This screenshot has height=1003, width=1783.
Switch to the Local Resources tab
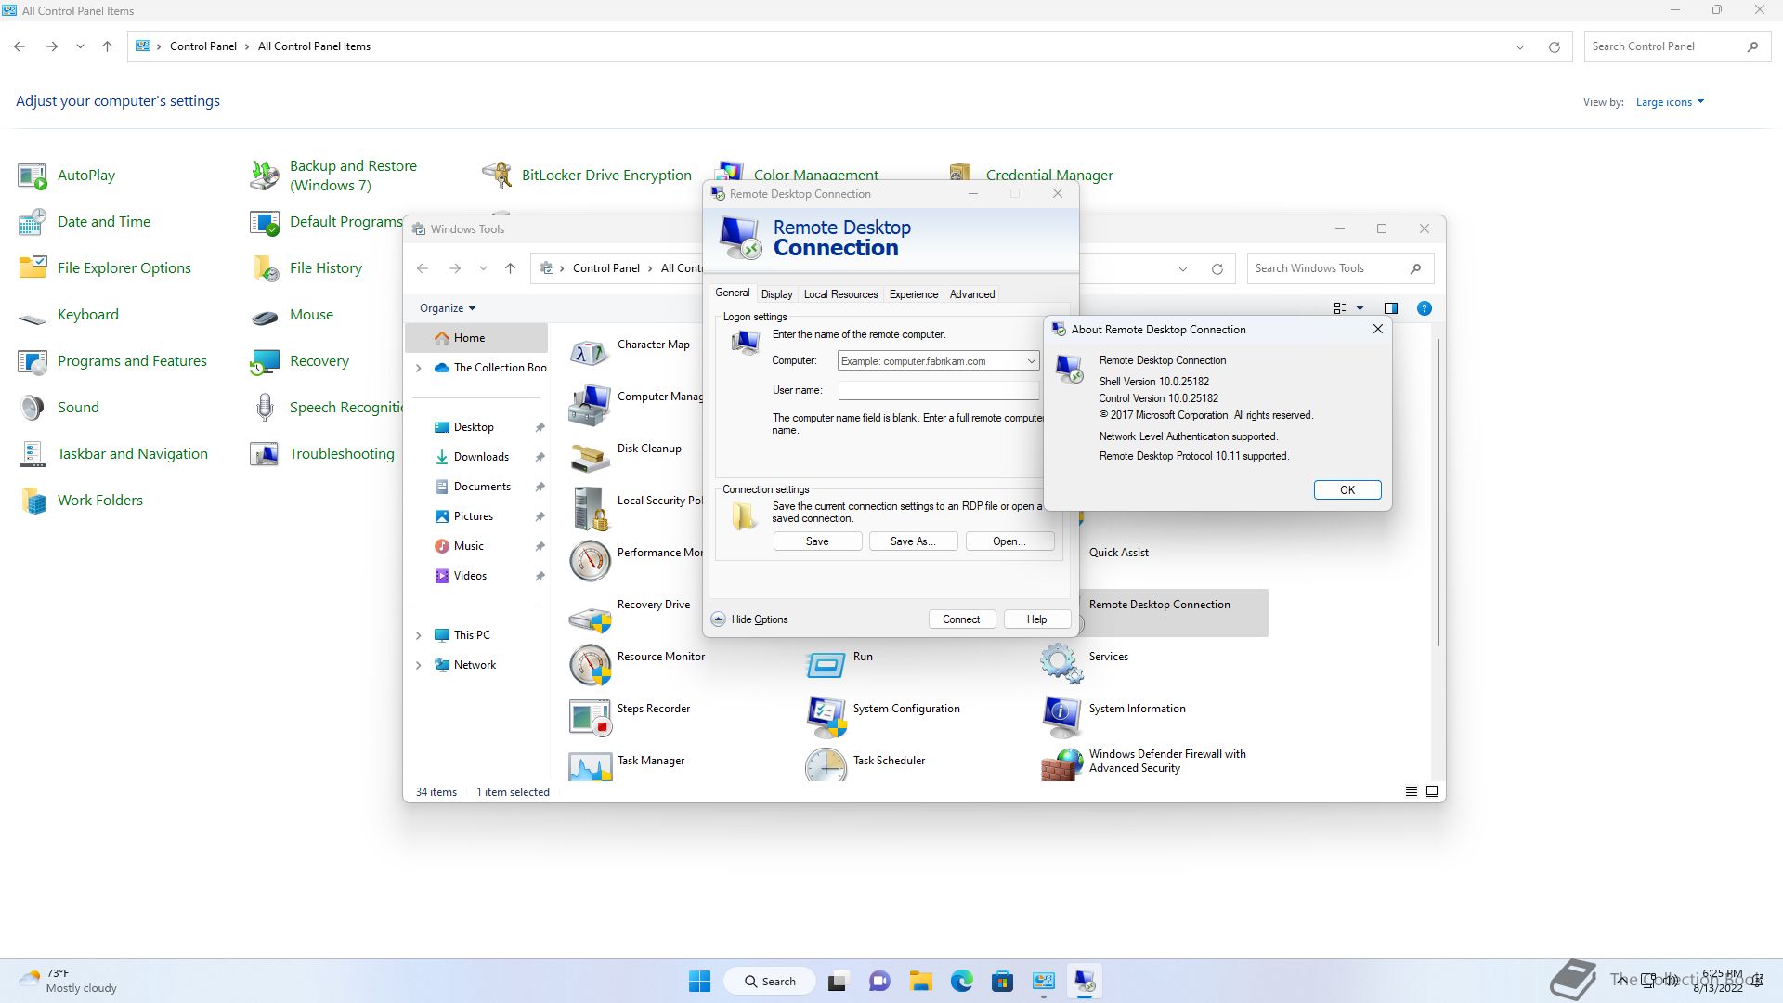840,294
